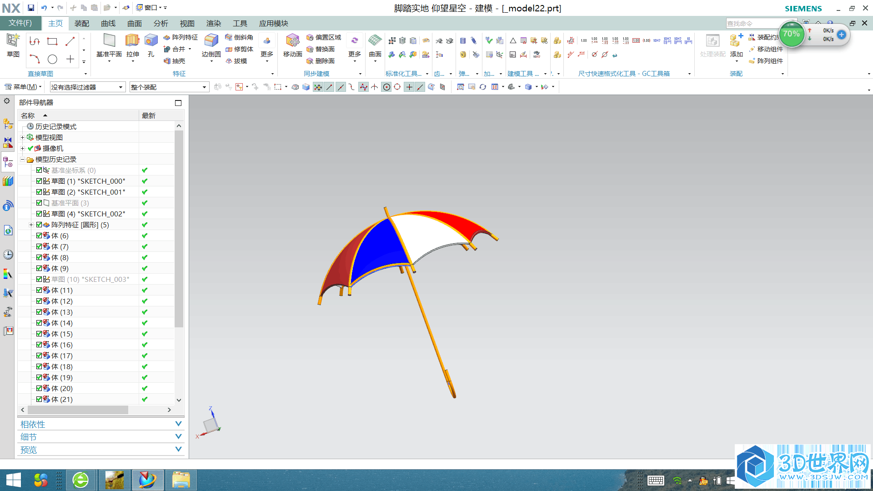Toggle checkbox for 体 (21)

point(39,399)
